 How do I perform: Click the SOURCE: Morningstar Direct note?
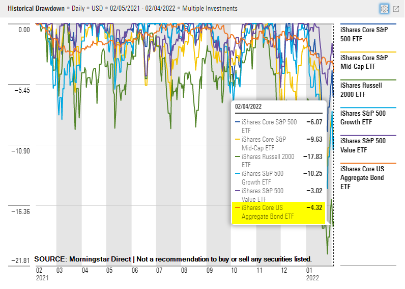(173, 259)
